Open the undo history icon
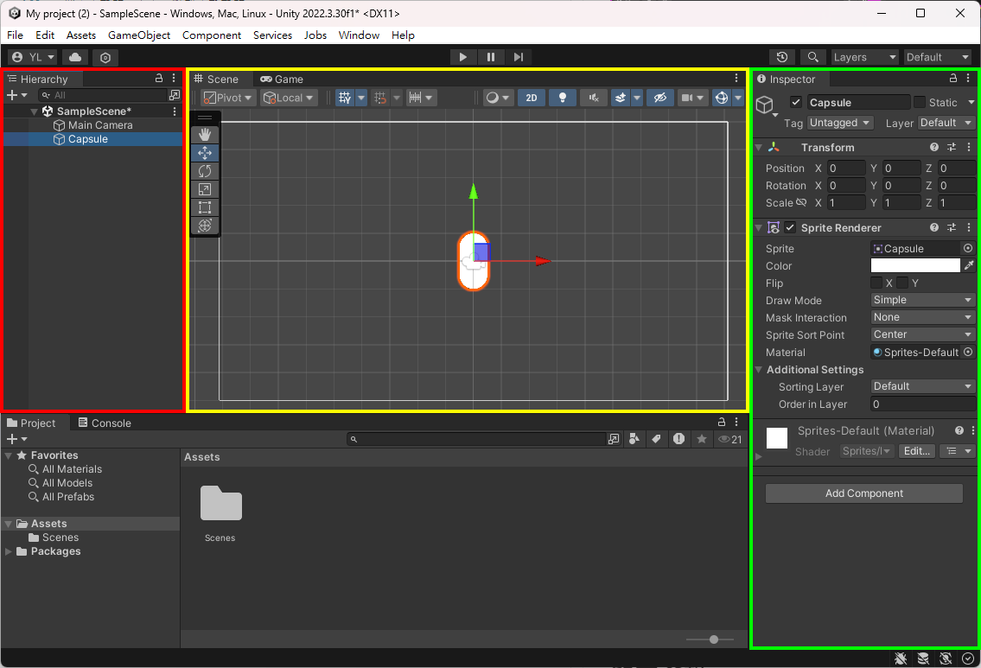The image size is (981, 668). click(782, 57)
